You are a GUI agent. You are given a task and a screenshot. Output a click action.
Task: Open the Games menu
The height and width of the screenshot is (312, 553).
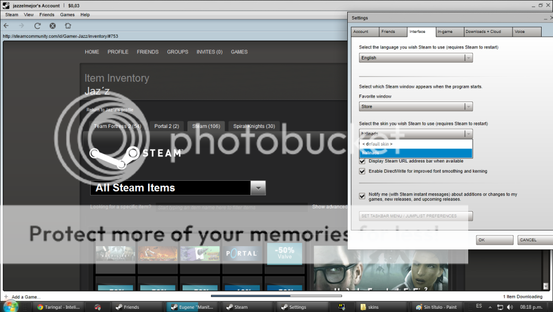[x=68, y=15]
